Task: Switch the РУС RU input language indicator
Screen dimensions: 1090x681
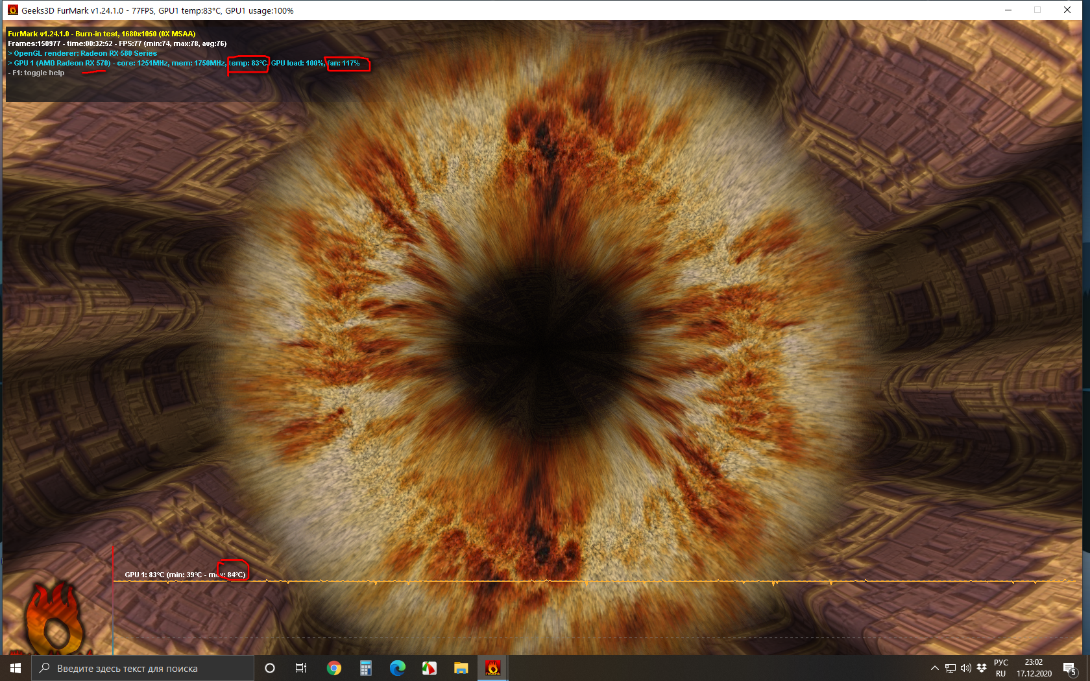Action: 1000,668
